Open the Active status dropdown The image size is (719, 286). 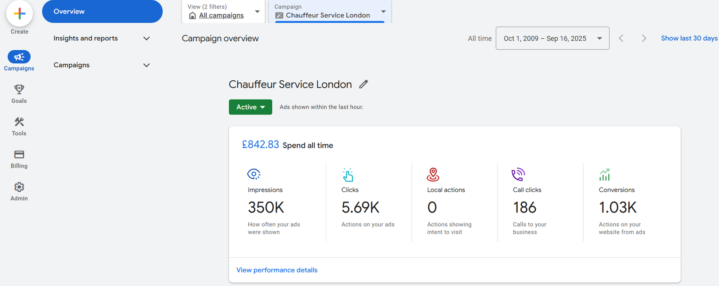point(250,107)
